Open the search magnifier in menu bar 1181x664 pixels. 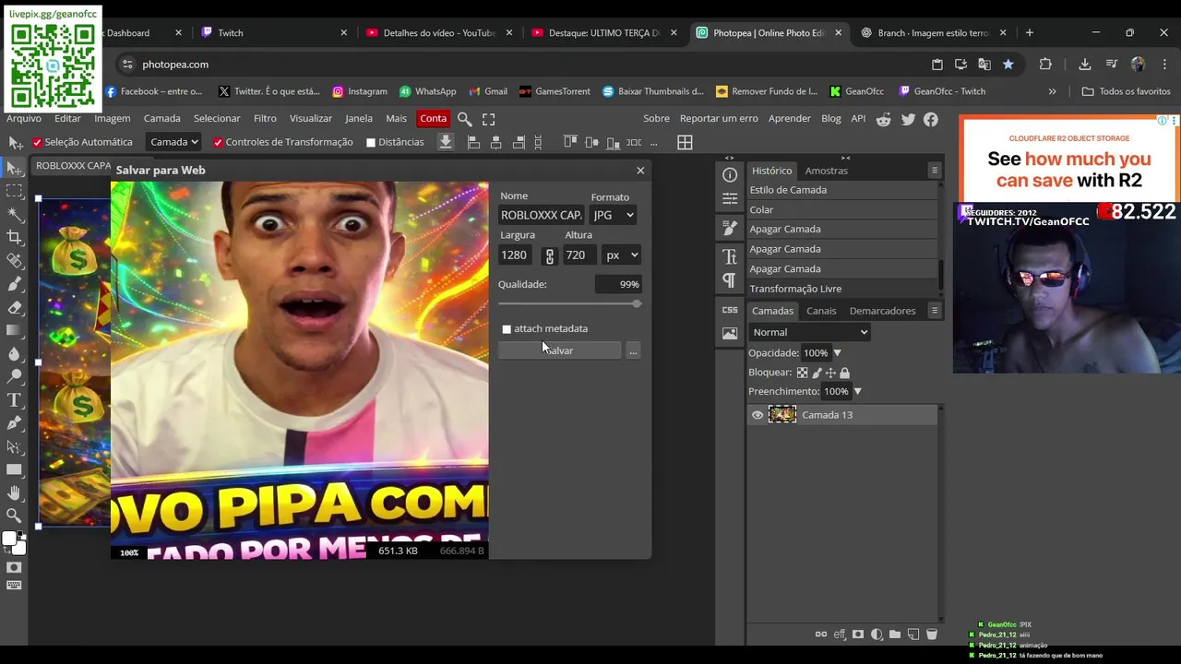[465, 119]
